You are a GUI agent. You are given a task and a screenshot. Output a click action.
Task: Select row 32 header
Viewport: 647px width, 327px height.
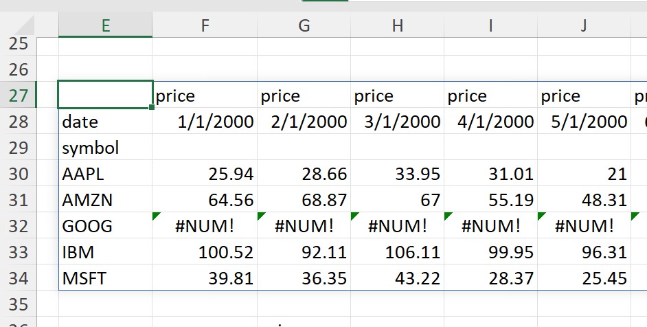tap(20, 226)
